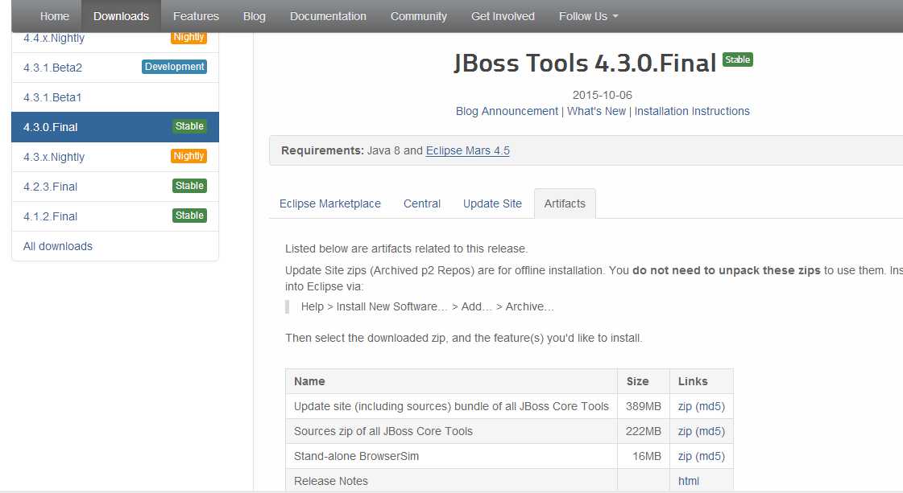The image size is (903, 493).
Task: Click the Links column header
Action: tap(702, 381)
